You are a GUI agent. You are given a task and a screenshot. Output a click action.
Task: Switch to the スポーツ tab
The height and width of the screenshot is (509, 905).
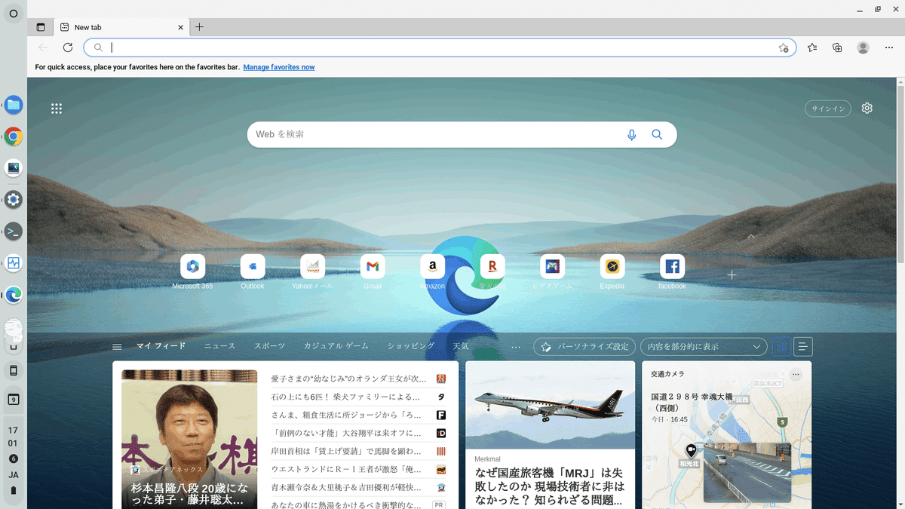(269, 346)
